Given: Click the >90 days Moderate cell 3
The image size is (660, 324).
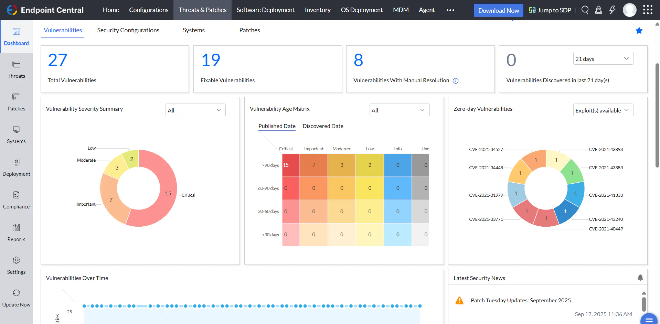Looking at the screenshot, I should tap(342, 165).
